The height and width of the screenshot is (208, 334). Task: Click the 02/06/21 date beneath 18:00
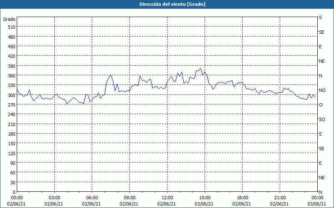click(x=242, y=204)
